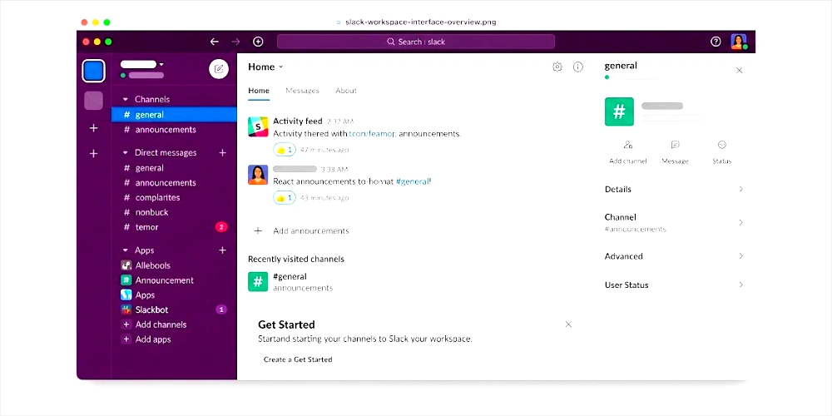
Task: Compose a new message with the pencil icon
Action: point(219,69)
